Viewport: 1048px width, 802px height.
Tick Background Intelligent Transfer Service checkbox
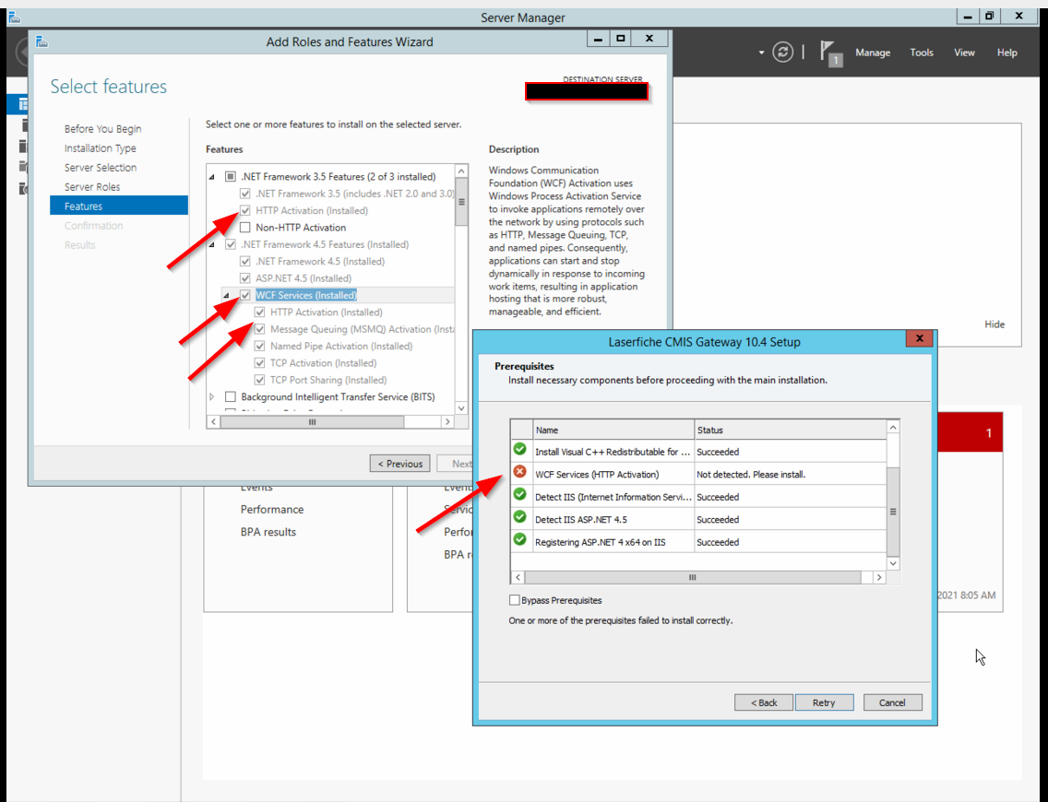[231, 397]
